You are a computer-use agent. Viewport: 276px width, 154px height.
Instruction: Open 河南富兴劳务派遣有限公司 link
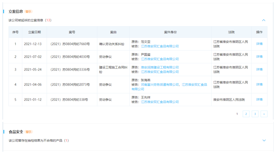tap(160, 85)
